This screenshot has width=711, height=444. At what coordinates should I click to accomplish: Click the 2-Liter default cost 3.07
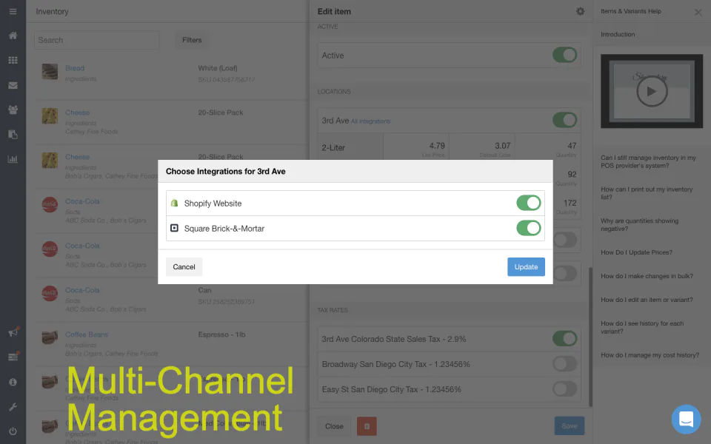502,146
